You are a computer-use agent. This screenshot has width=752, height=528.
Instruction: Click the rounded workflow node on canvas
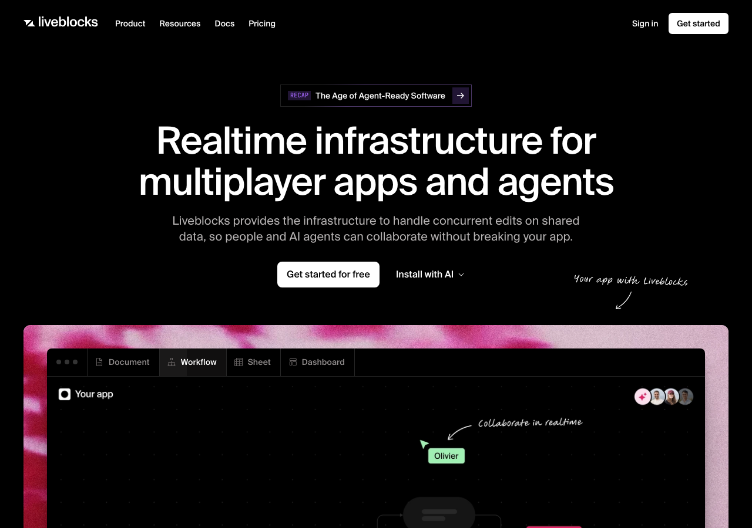tap(439, 513)
